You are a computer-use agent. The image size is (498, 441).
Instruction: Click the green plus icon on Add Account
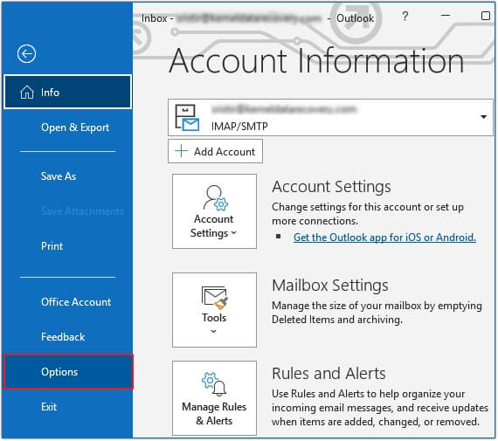[x=182, y=151]
